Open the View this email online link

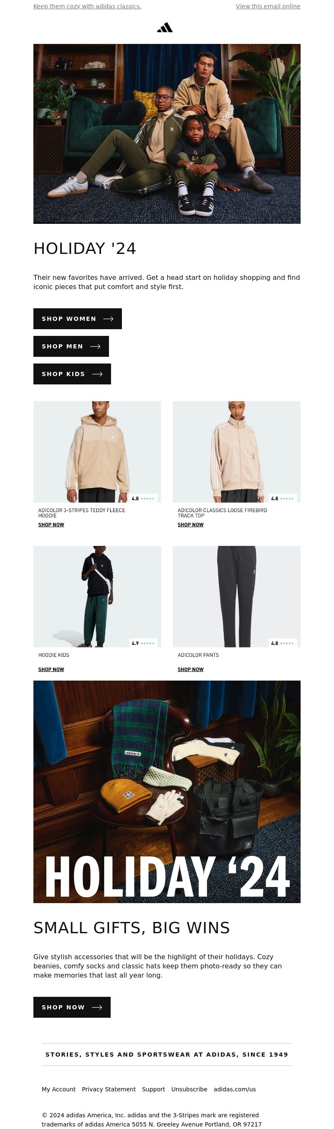[x=268, y=6]
